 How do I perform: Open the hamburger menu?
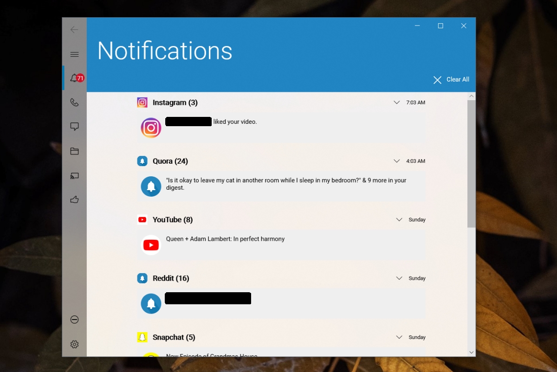pyautogui.click(x=74, y=54)
